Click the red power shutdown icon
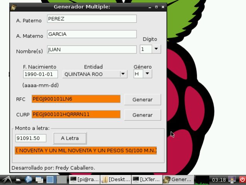The height and width of the screenshot is (185, 246). coord(242,180)
